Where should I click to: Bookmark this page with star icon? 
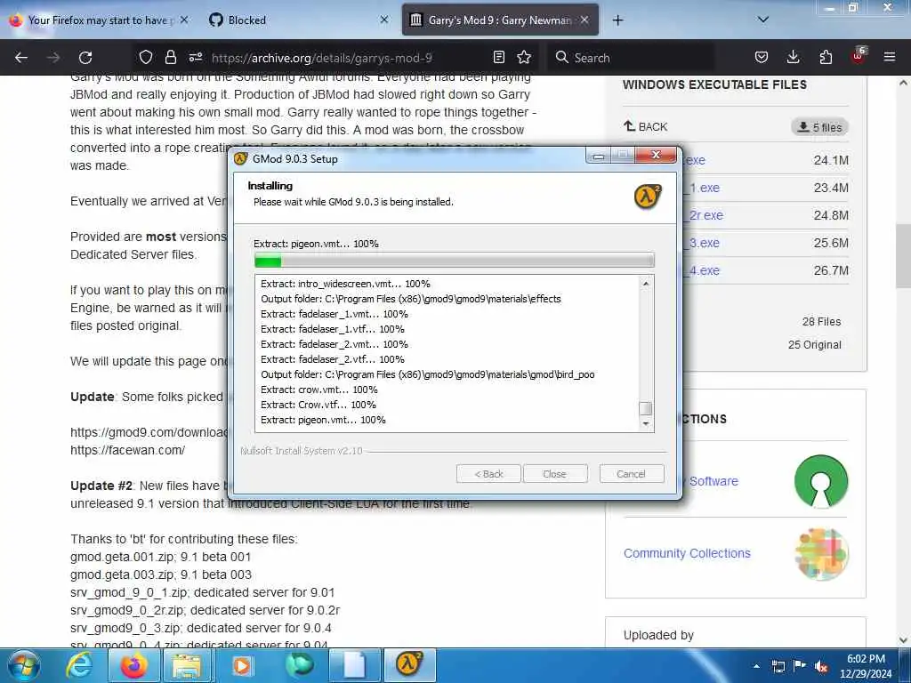(524, 57)
